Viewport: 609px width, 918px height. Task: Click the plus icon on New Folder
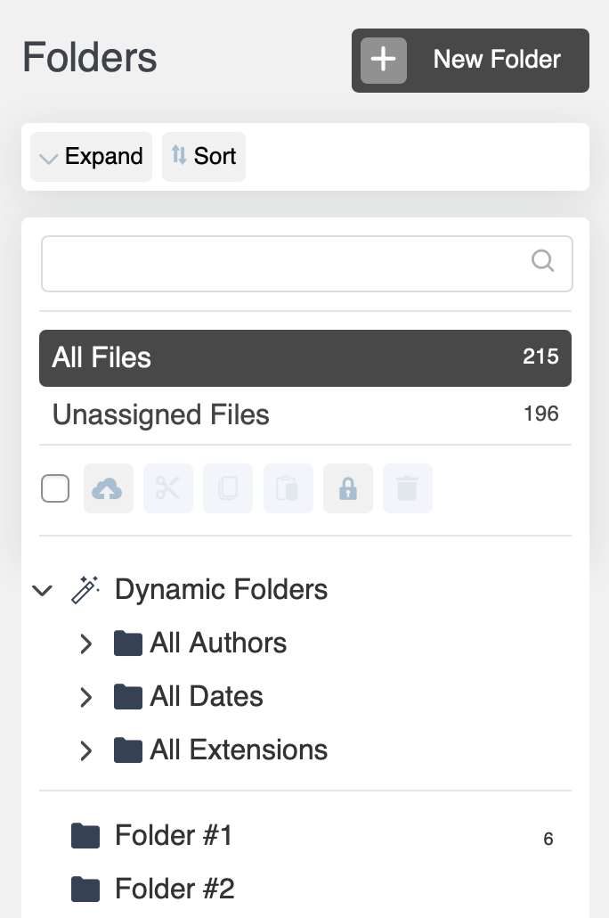tap(383, 60)
